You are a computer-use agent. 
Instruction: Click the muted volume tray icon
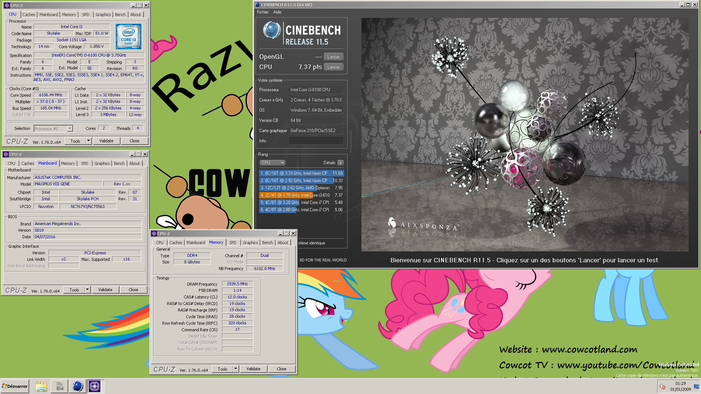point(663,387)
